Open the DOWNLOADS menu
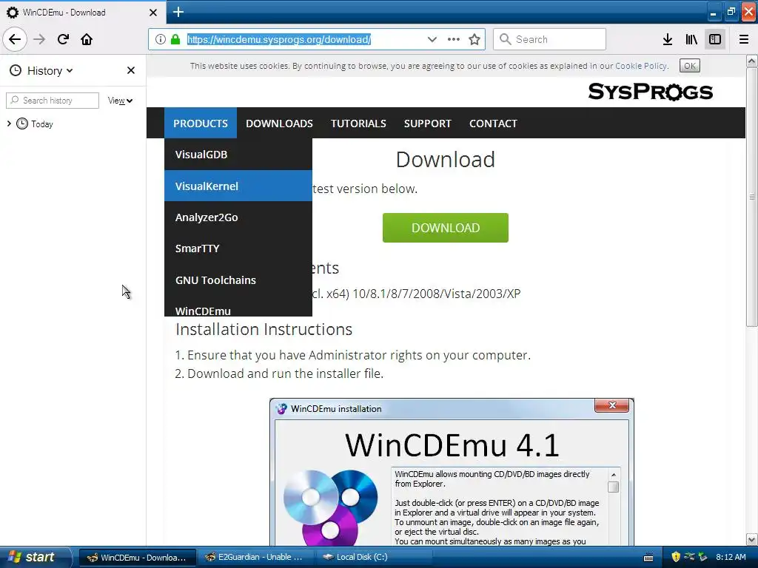The height and width of the screenshot is (568, 758). coord(279,124)
